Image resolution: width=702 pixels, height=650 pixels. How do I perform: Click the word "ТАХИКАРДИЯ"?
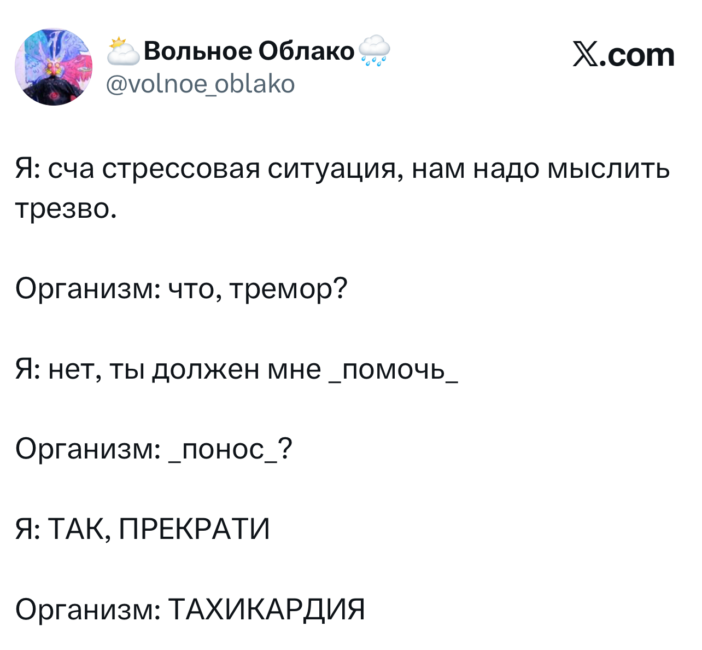[x=266, y=609]
